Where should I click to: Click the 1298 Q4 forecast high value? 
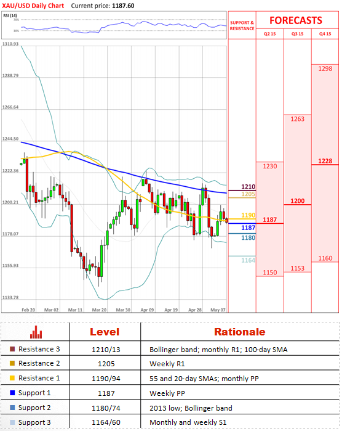tap(325, 68)
